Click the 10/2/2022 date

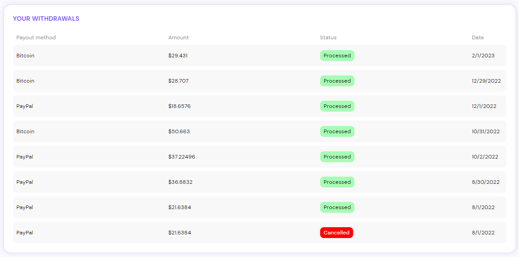(485, 157)
